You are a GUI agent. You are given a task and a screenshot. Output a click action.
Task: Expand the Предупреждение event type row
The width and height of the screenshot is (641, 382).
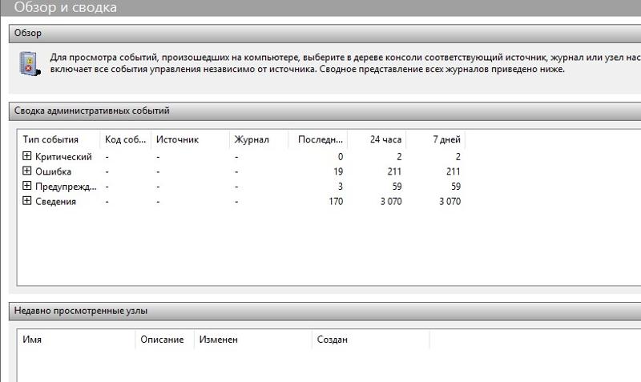(x=26, y=186)
